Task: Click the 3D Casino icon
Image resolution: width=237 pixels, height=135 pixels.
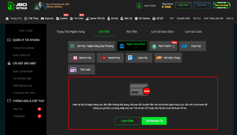Action: (136, 19)
